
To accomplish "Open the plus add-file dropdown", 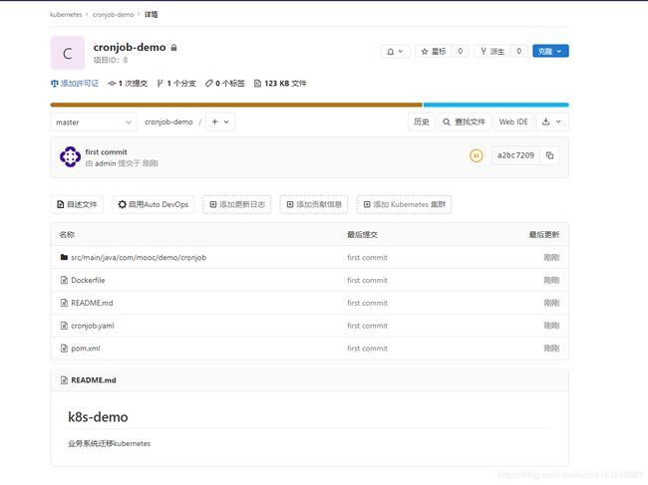I will 220,121.
